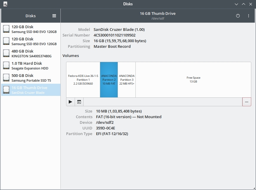This screenshot has width=256, height=190.
Task: Click the partition size 10 MB bytes value
Action: (119, 111)
